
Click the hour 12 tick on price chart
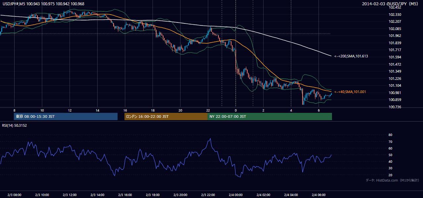coord(70,110)
